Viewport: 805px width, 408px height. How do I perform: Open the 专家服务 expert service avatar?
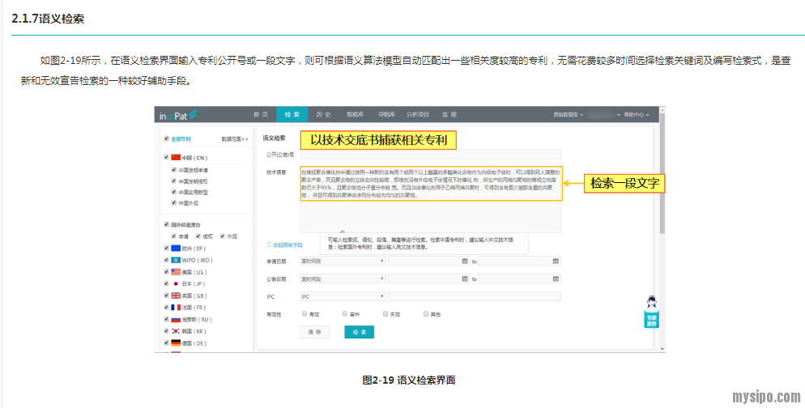click(x=651, y=311)
